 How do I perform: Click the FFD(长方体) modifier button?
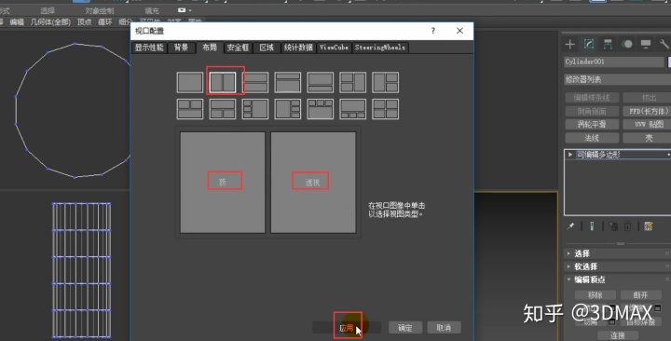648,111
